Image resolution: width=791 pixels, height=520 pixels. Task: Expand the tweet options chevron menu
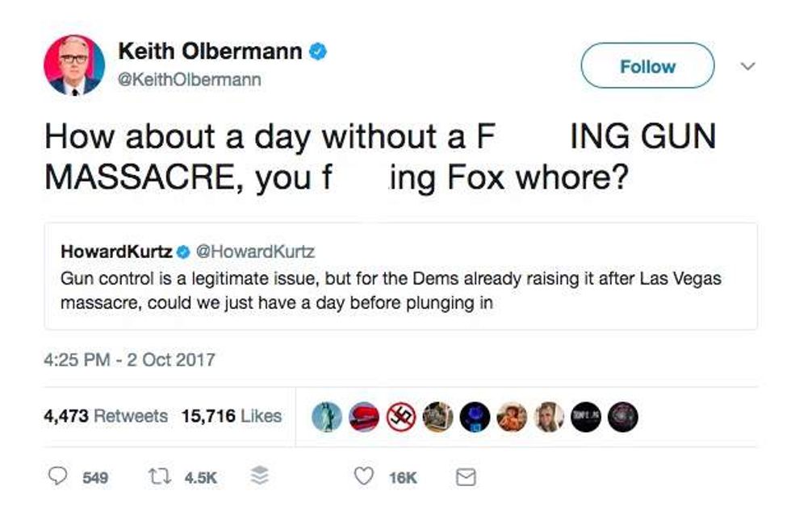[x=747, y=66]
